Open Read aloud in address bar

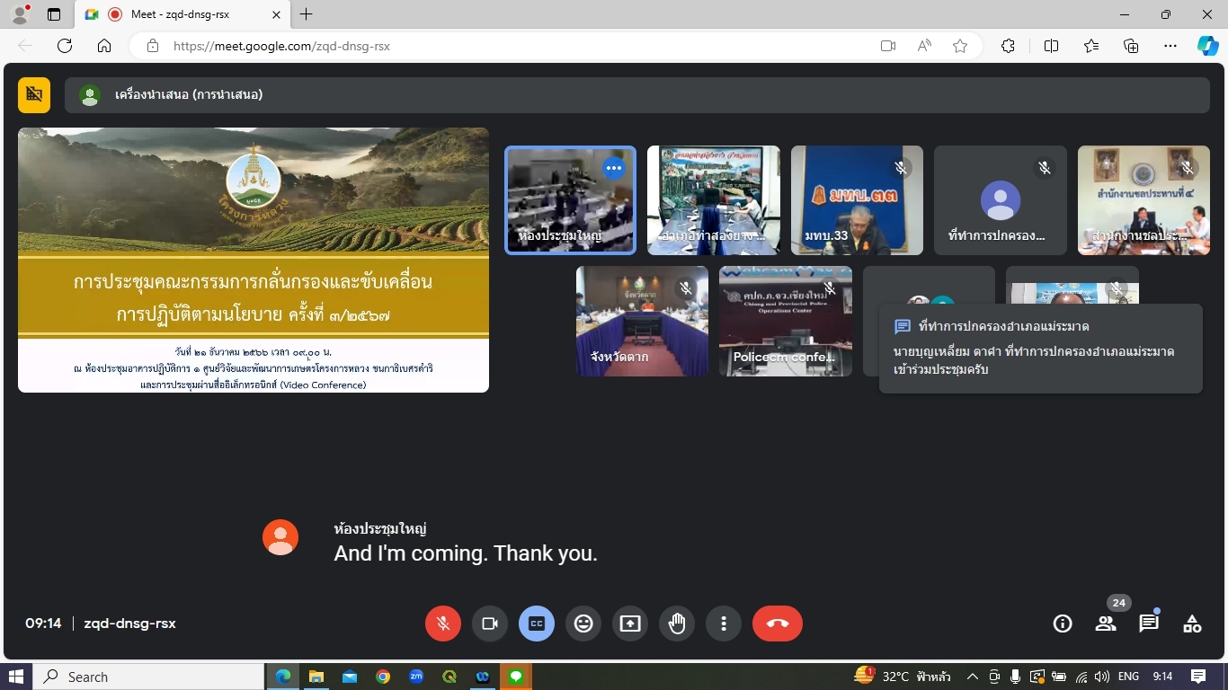pos(924,46)
